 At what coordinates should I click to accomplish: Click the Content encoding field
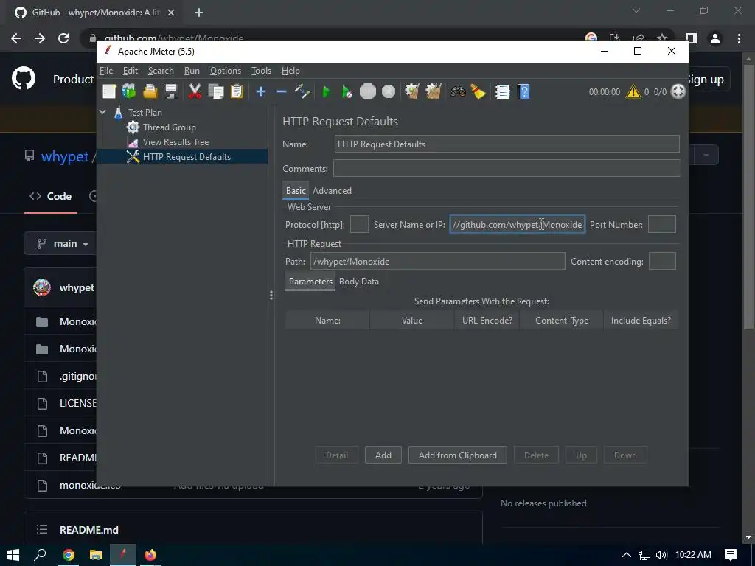663,262
